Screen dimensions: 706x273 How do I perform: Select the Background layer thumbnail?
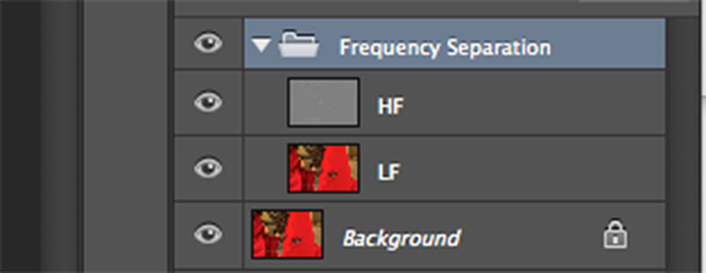(287, 234)
